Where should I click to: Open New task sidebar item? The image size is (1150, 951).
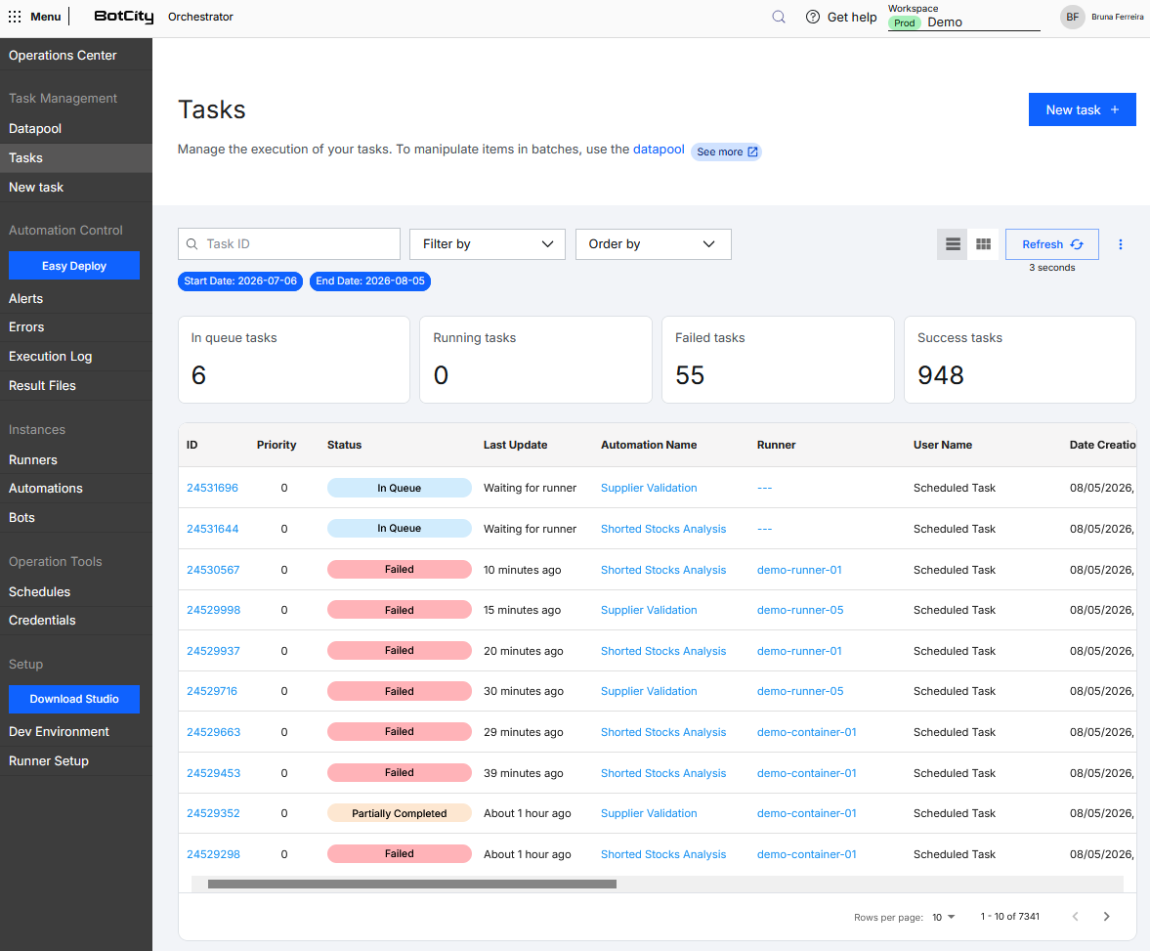pyautogui.click(x=76, y=187)
